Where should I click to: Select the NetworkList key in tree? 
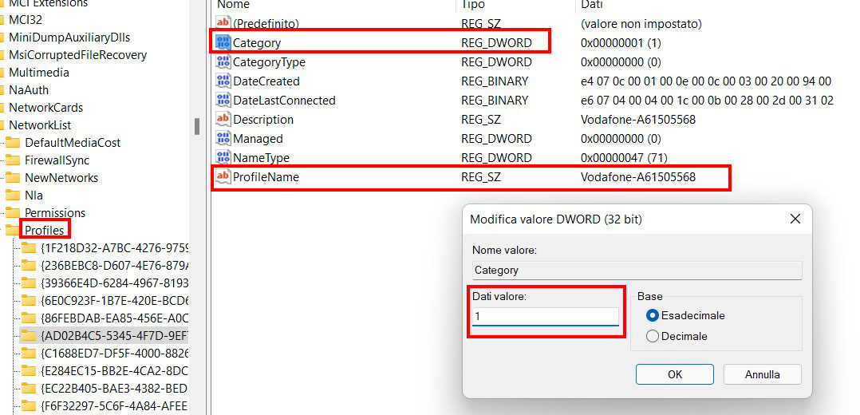(40, 125)
